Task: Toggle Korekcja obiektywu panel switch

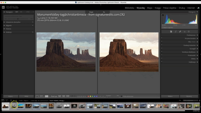Action: [162, 51]
